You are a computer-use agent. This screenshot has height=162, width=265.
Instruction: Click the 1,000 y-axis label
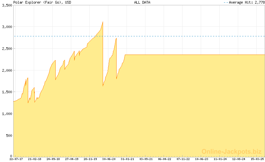pos(7,114)
